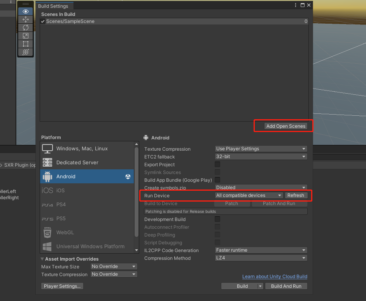The image size is (366, 301).
Task: Select the iOS platform icon
Action: 47,190
